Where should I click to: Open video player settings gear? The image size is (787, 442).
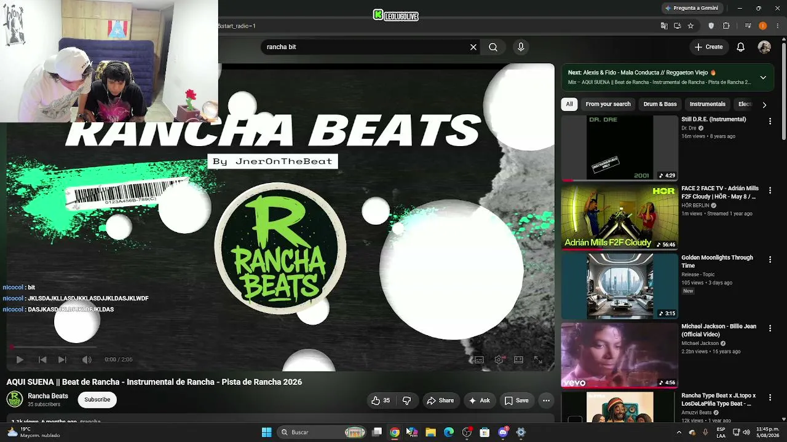[499, 360]
